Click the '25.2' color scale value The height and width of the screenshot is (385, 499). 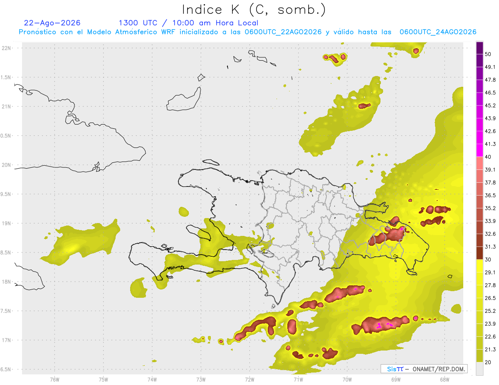[x=491, y=311]
